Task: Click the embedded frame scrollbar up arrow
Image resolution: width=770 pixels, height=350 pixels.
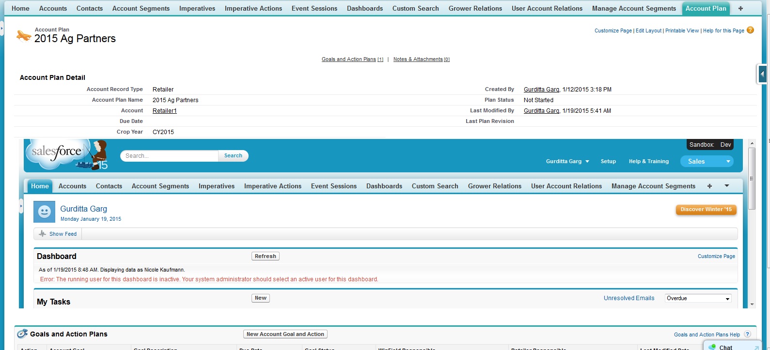Action: (x=752, y=143)
